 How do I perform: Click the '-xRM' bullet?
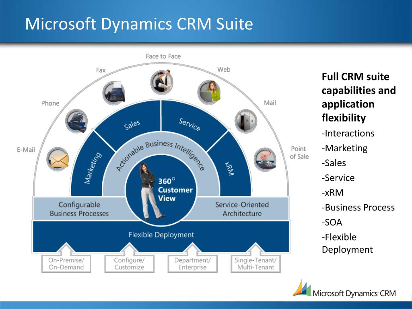(332, 193)
